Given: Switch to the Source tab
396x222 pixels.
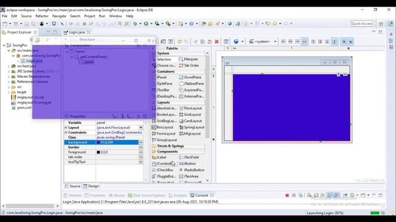Looking at the screenshot, I should (72, 186).
